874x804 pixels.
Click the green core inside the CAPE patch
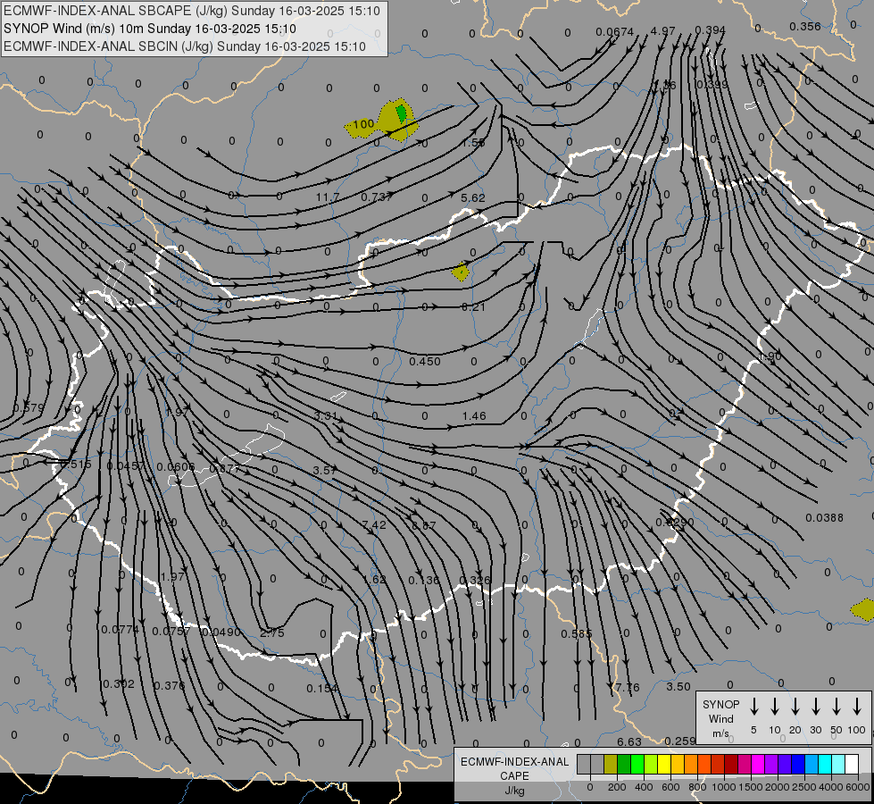[x=402, y=113]
